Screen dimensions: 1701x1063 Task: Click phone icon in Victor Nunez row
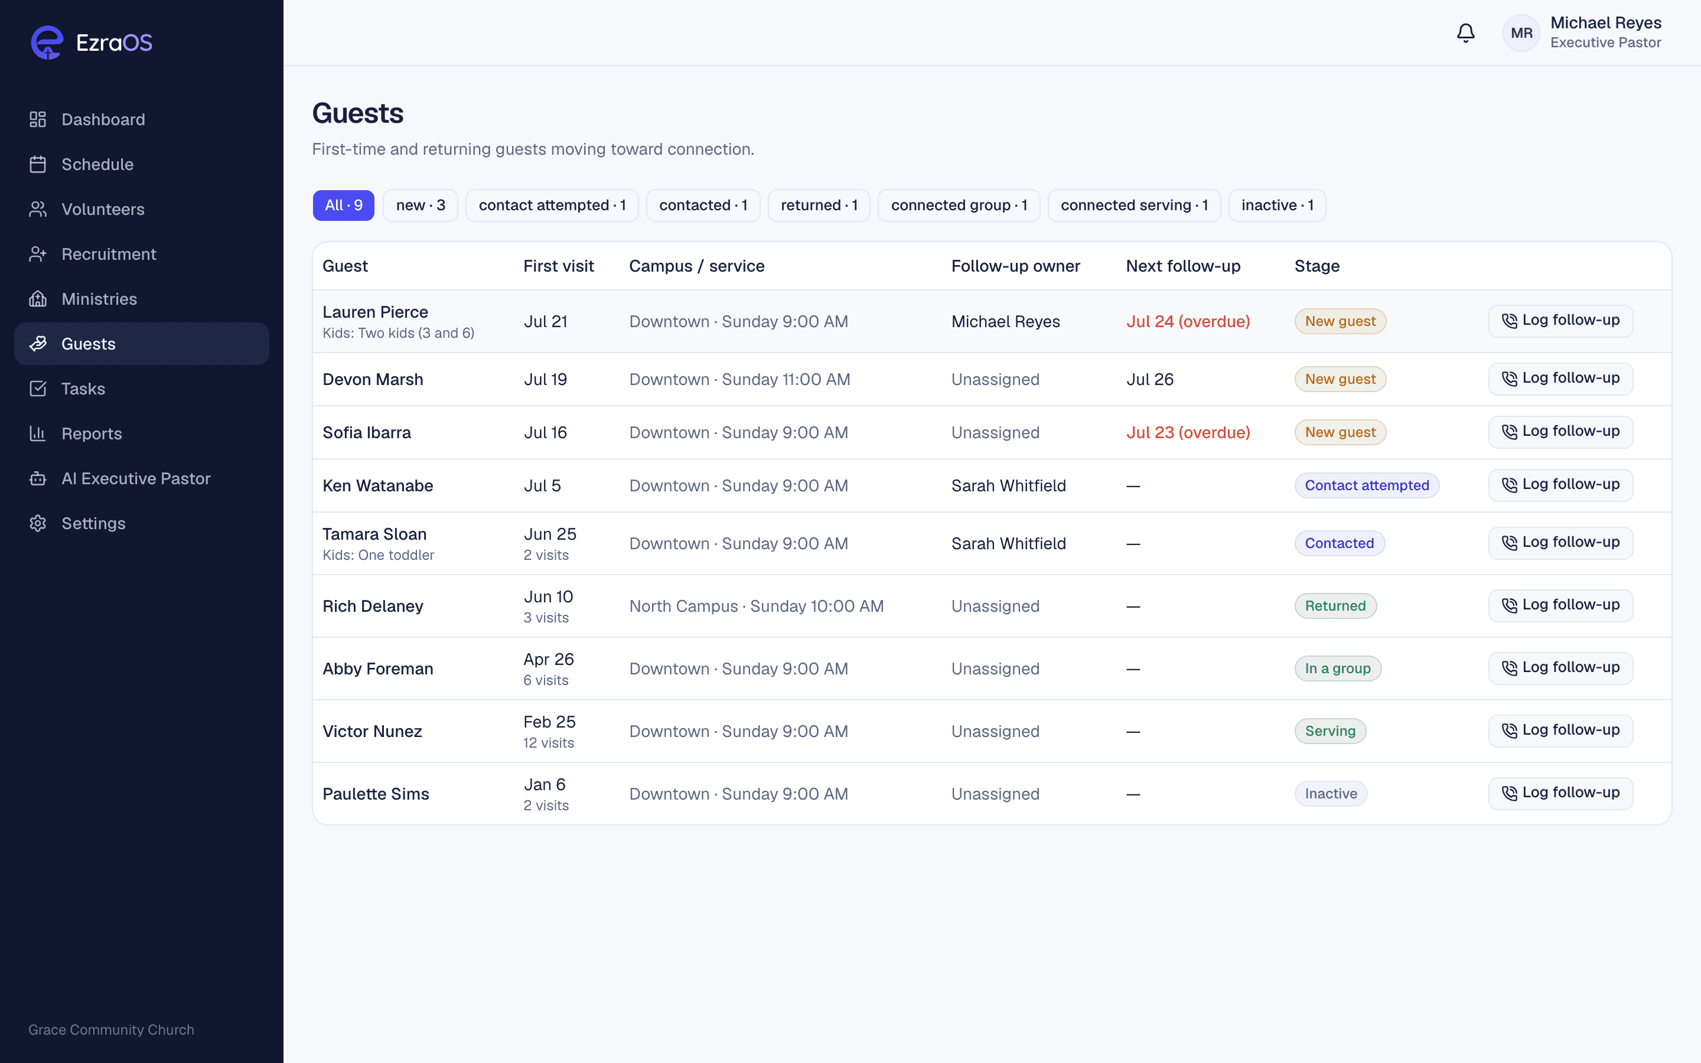tap(1509, 731)
